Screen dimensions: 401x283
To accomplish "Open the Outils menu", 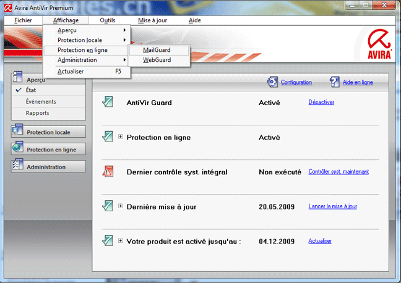I will click(108, 20).
